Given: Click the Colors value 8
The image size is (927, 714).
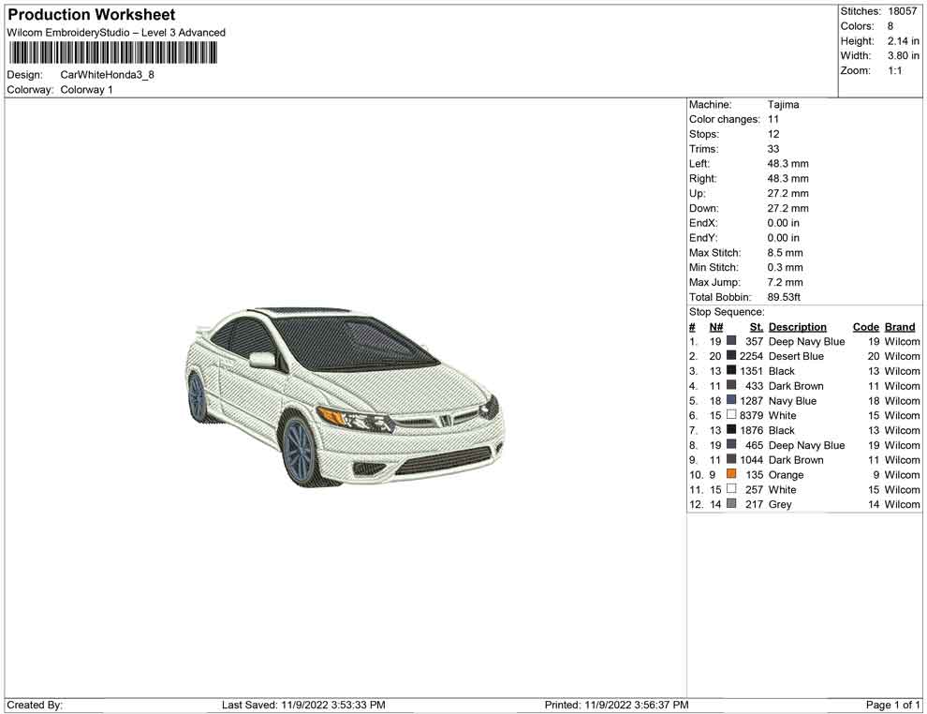Looking at the screenshot, I should point(890,26).
